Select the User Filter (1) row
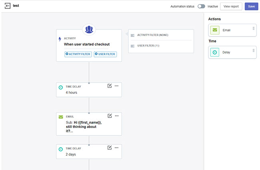260x170 pixels. [161, 46]
